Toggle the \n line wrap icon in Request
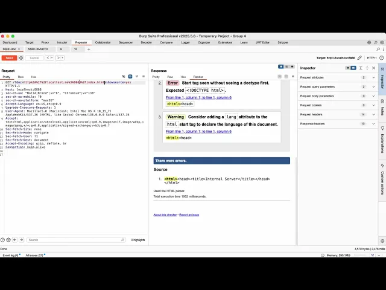The height and width of the screenshot is (290, 386). click(137, 77)
